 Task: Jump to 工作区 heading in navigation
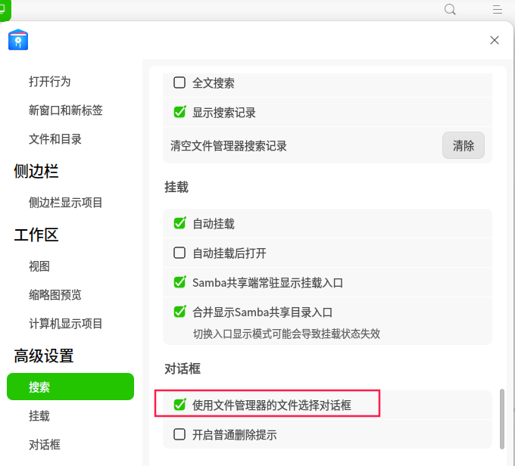pos(36,235)
